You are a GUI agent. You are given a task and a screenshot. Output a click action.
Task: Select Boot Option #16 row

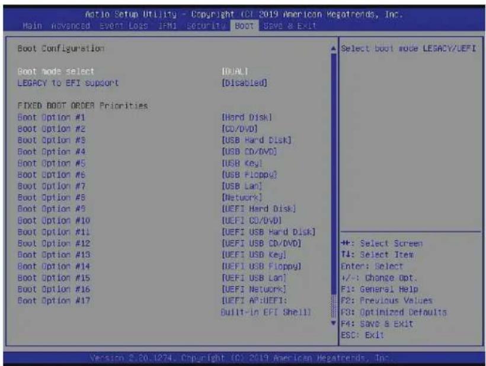pyautogui.click(x=53, y=289)
